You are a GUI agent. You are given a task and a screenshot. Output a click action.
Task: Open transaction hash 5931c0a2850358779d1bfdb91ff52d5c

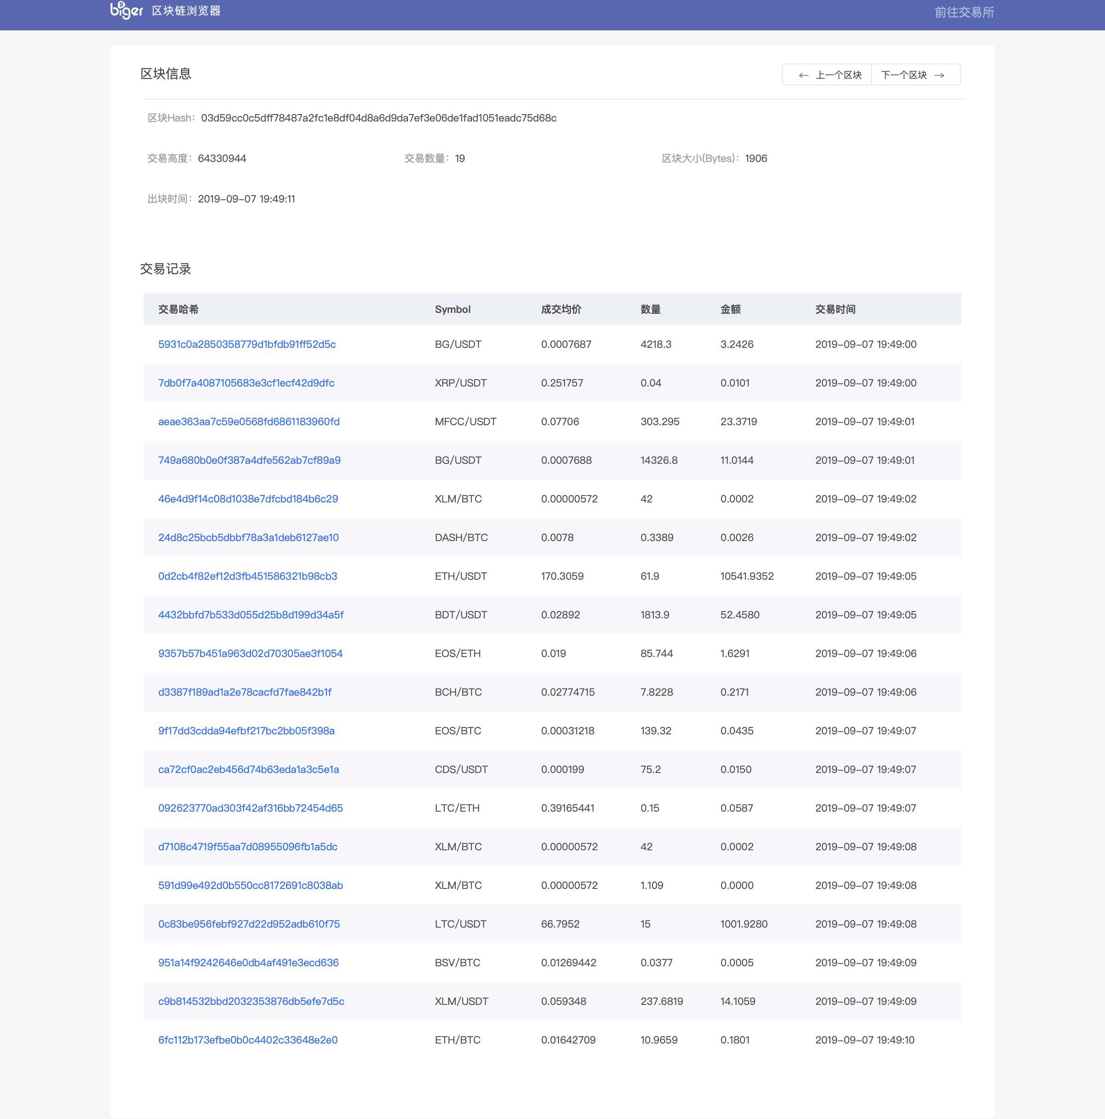click(247, 344)
